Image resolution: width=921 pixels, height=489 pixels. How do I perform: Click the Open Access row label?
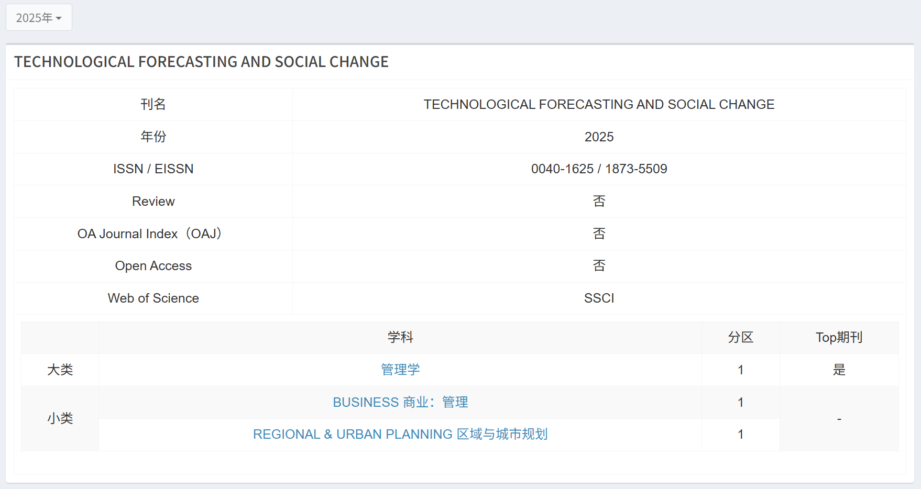coord(153,266)
